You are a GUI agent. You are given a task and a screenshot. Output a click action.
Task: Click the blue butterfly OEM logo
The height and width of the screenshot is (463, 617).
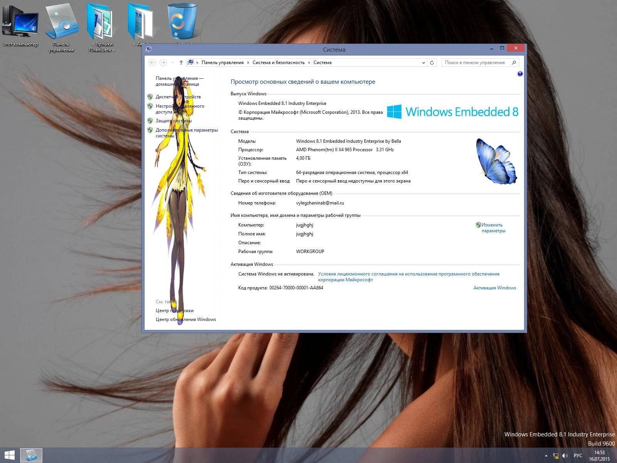[496, 161]
